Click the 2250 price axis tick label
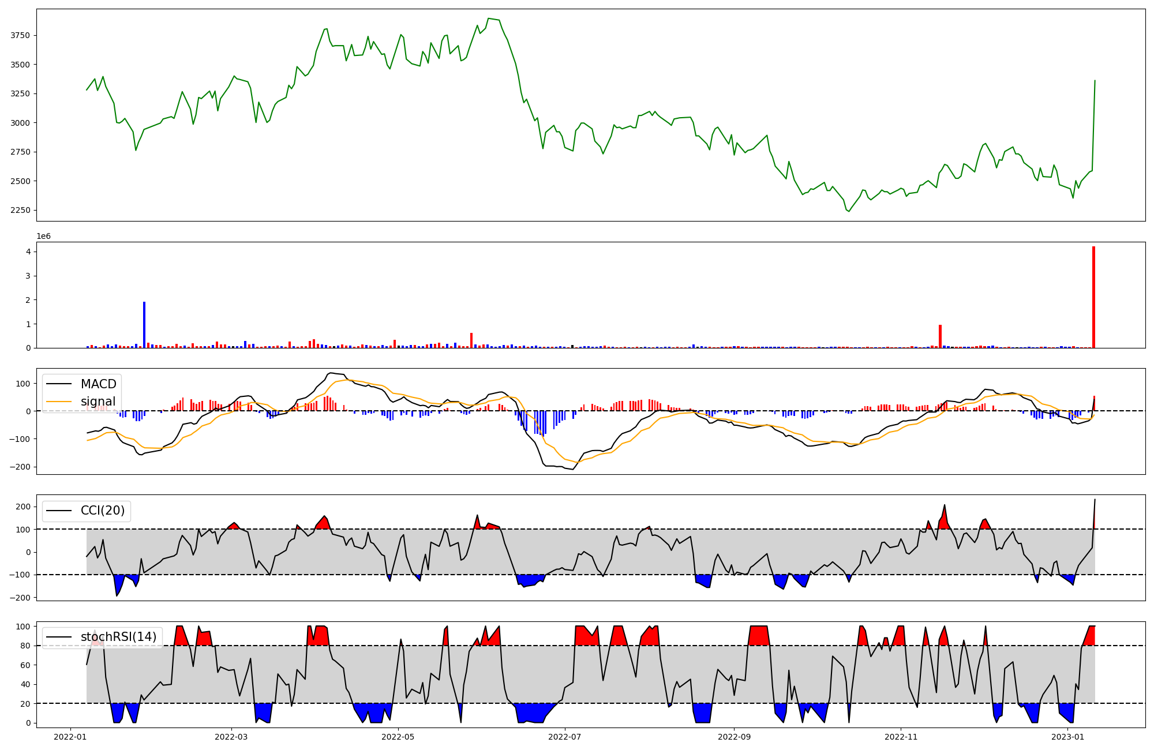Screen dimensions: 1154x750 pyautogui.click(x=20, y=210)
